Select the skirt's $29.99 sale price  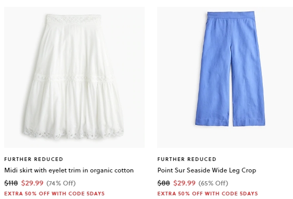pos(32,183)
